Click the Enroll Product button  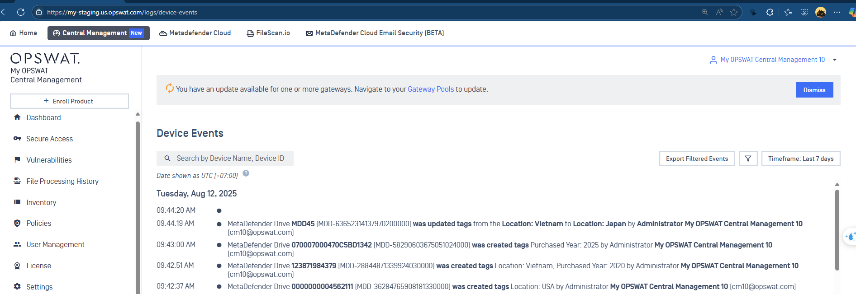point(69,101)
